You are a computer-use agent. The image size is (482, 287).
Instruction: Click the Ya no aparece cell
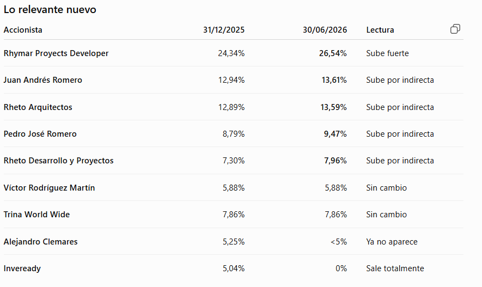[392, 241]
